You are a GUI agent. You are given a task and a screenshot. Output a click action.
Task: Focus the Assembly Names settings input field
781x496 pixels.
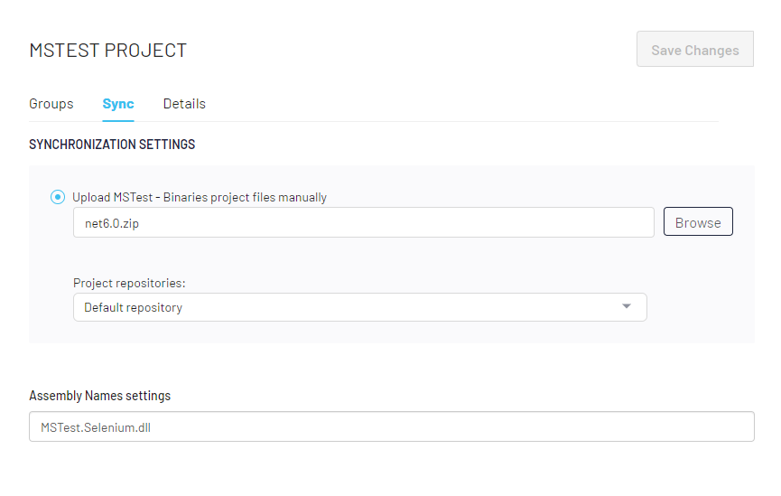pyautogui.click(x=391, y=427)
